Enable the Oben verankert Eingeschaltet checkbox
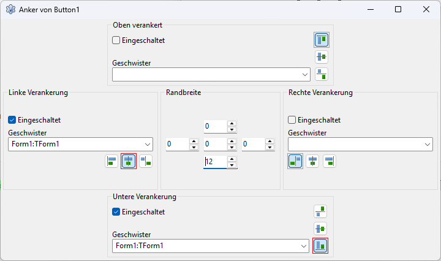 pyautogui.click(x=116, y=40)
